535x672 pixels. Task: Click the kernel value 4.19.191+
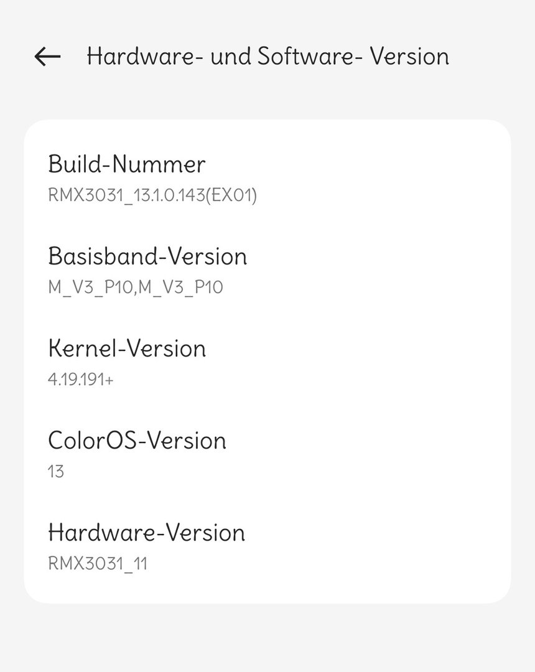(81, 380)
